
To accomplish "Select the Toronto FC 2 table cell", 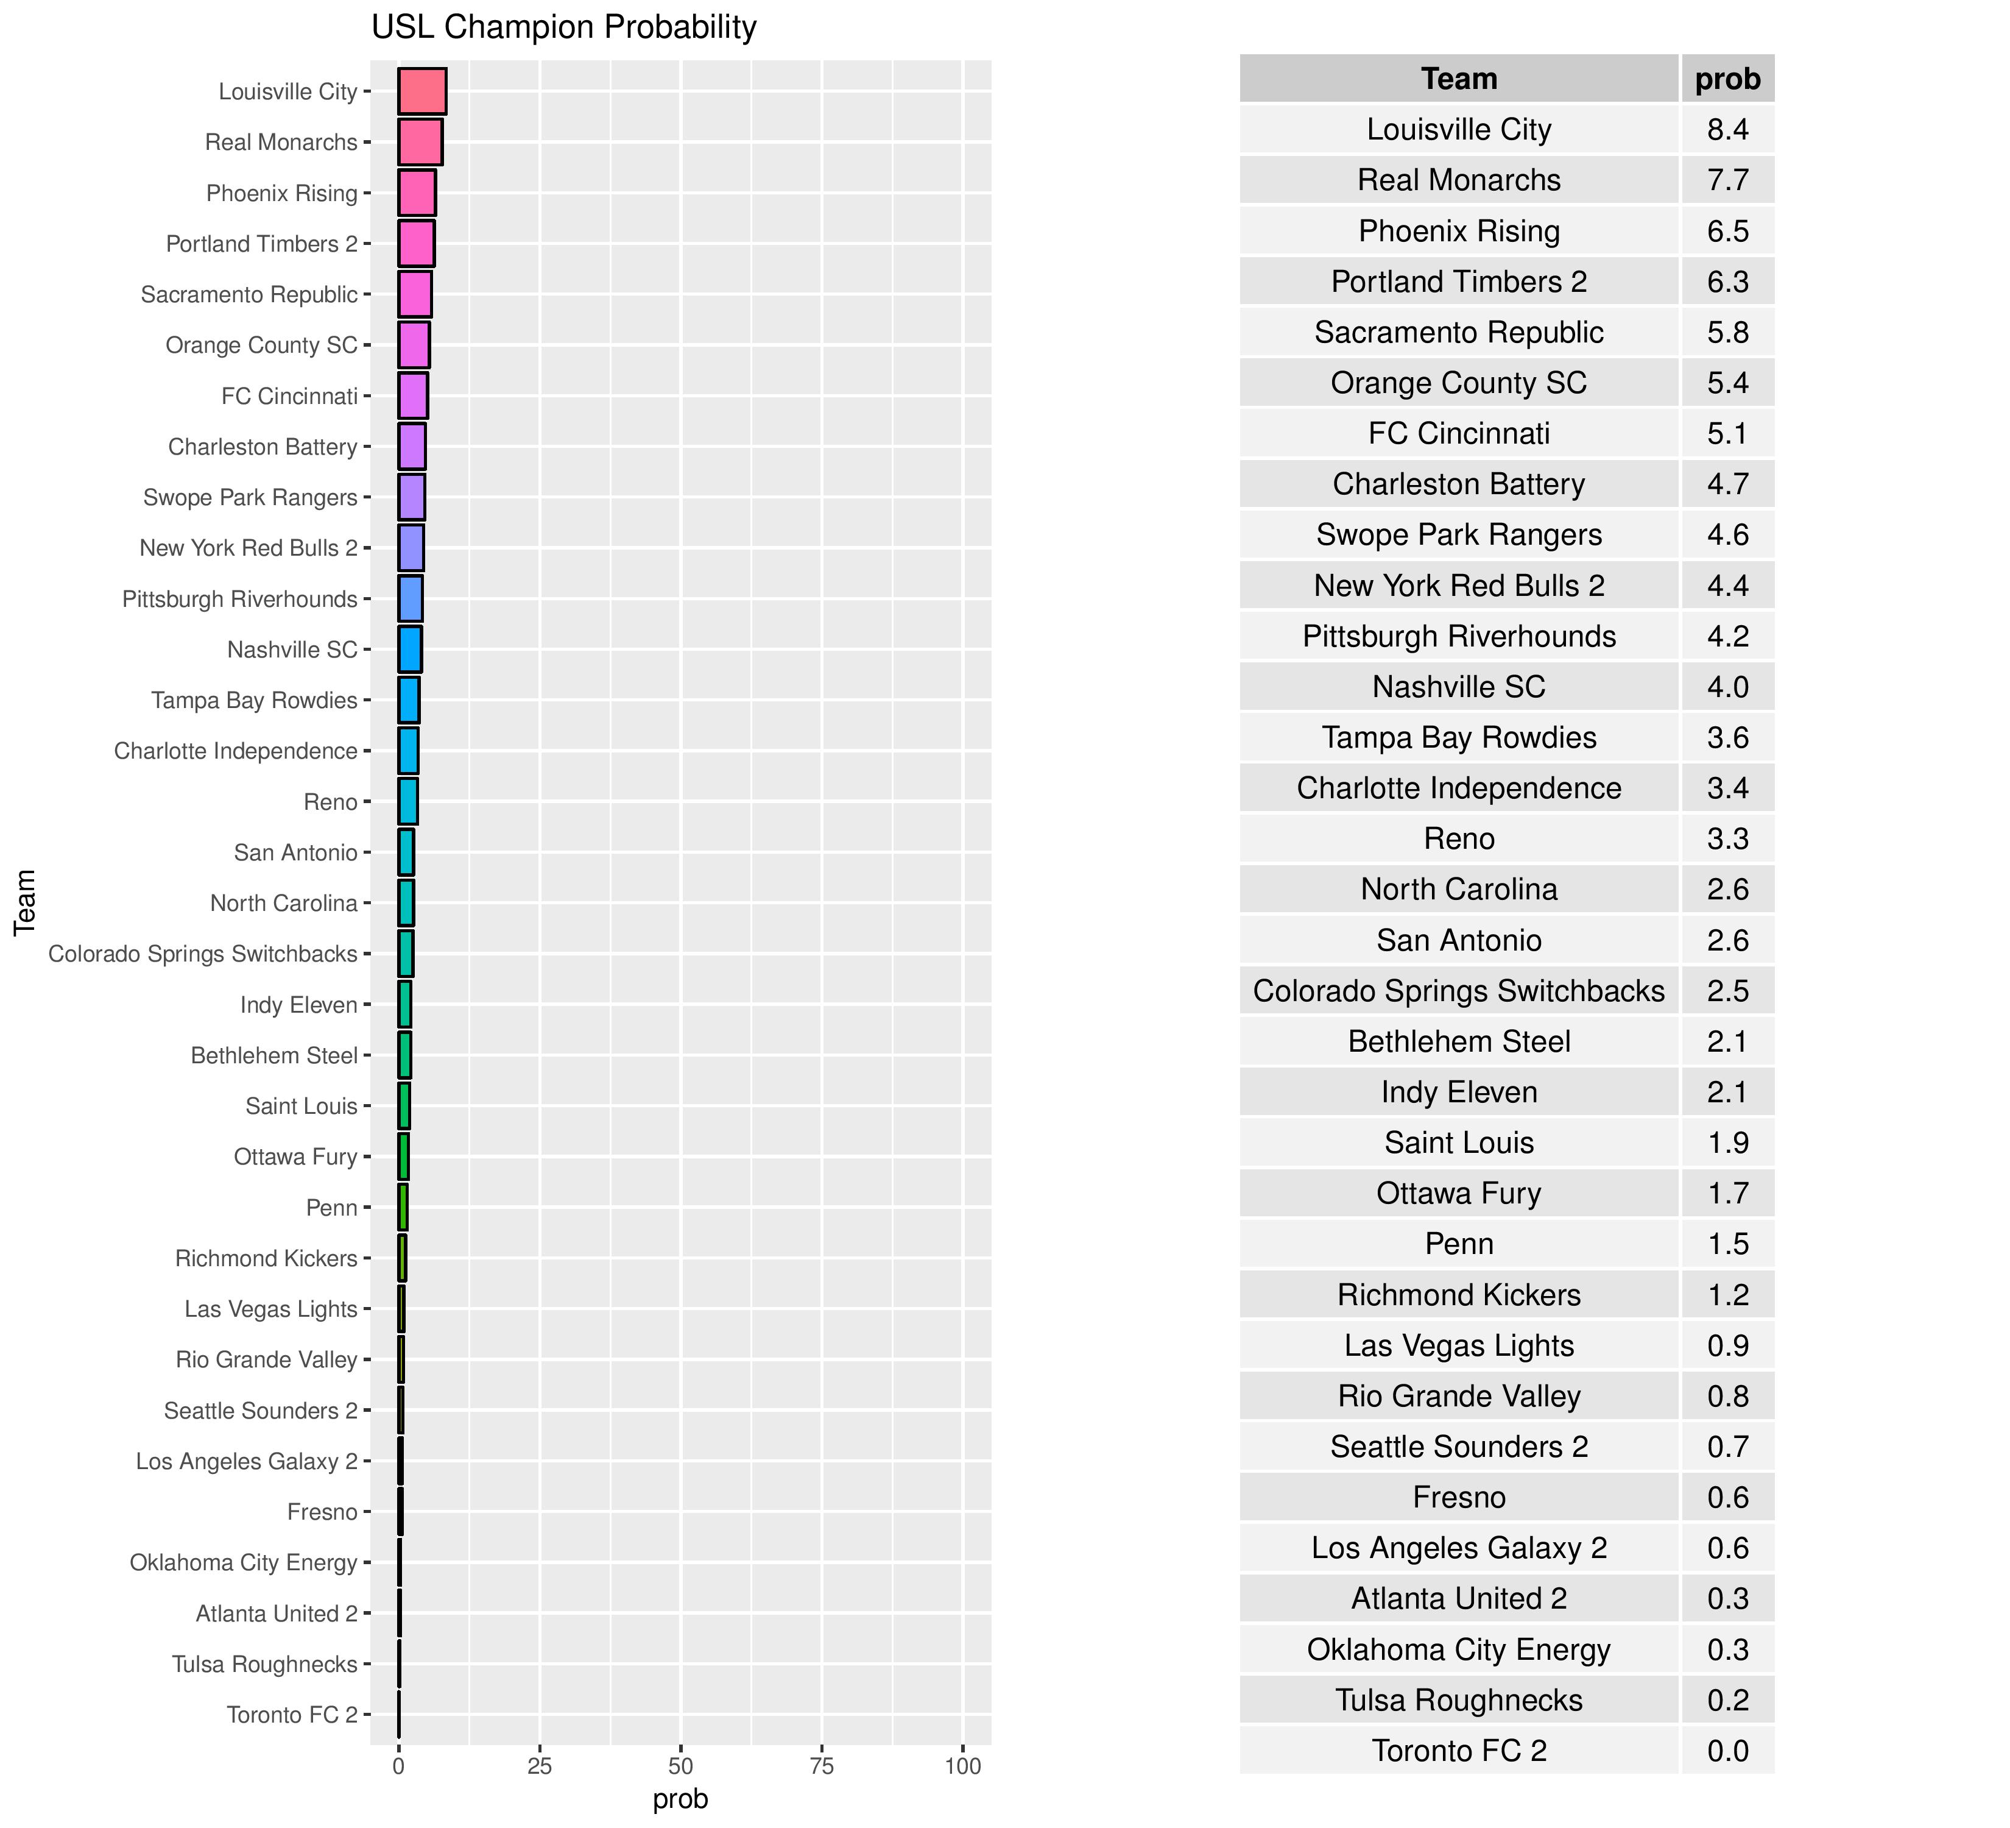I will point(1459,1750).
